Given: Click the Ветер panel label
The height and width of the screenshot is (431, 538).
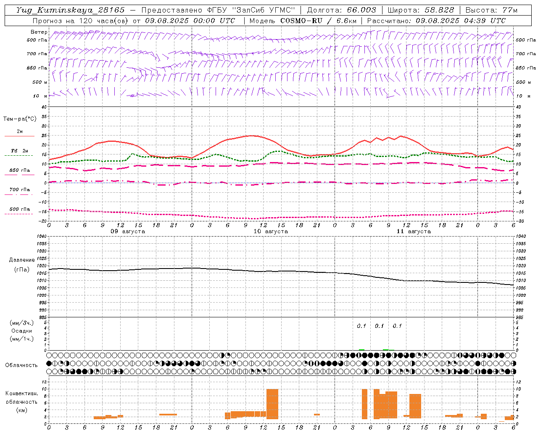Looking at the screenshot, I should click(39, 32).
